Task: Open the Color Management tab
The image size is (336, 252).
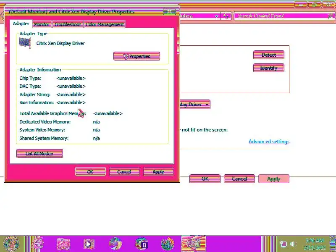Action: coord(105,24)
